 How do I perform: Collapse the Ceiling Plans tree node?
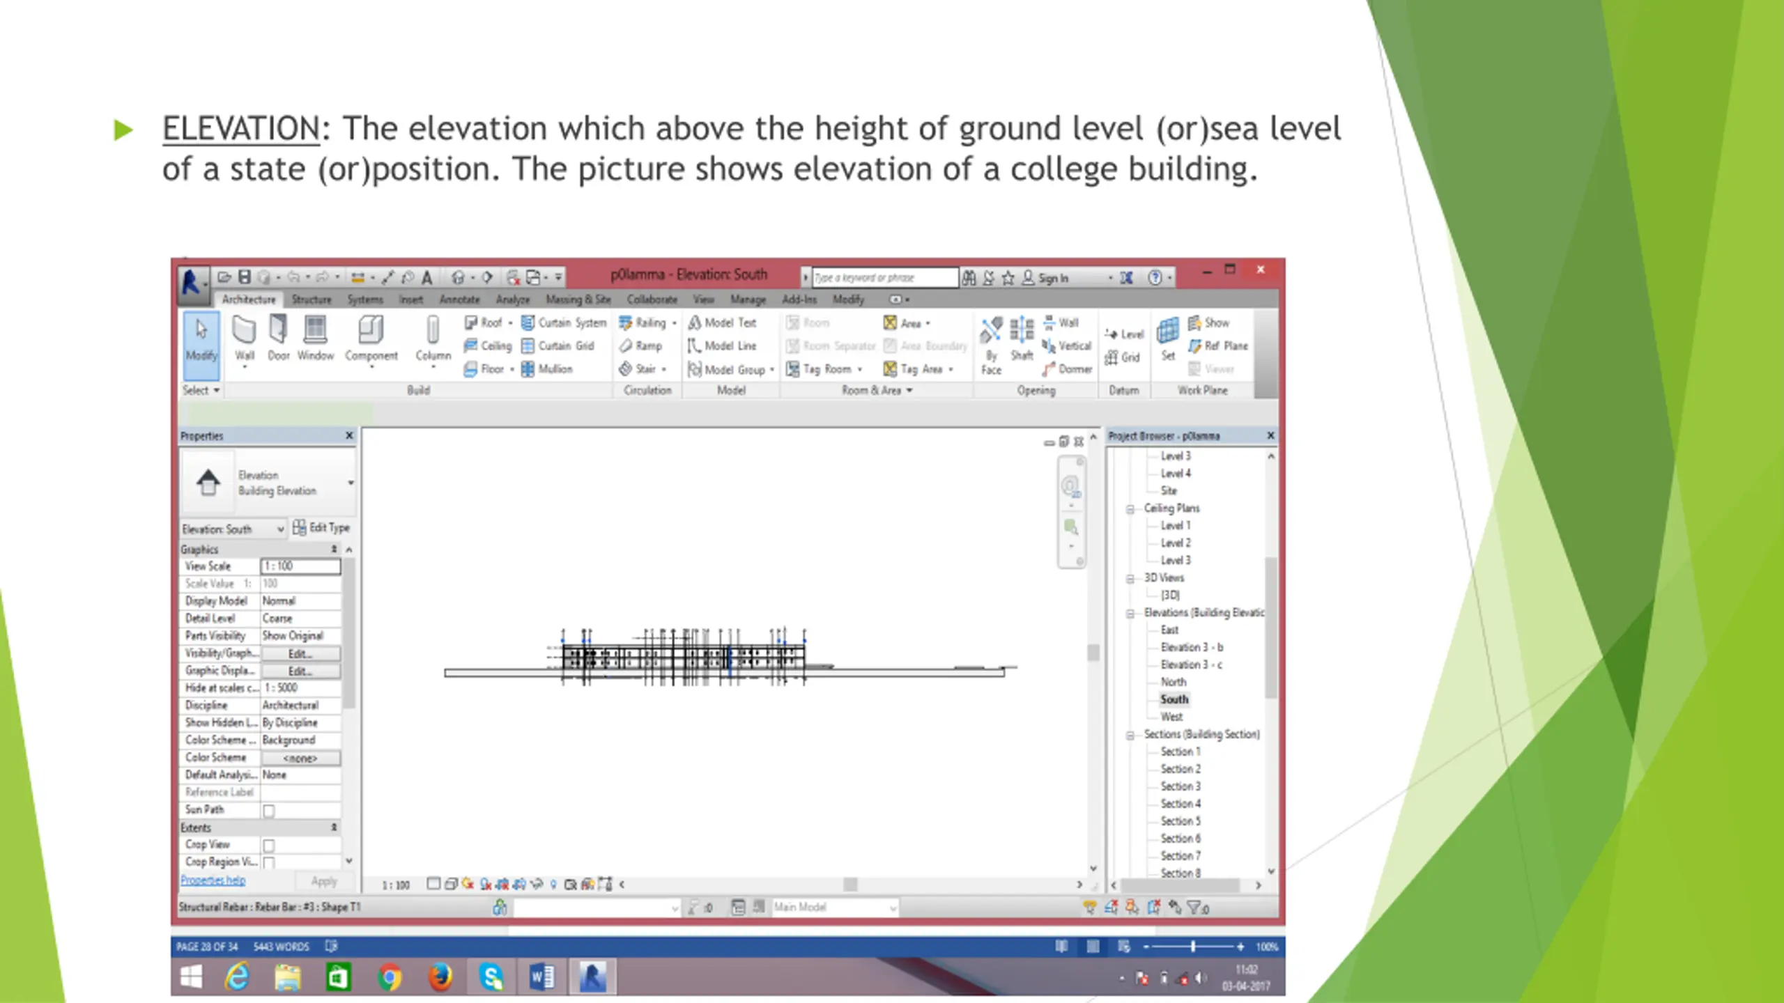(x=1130, y=509)
